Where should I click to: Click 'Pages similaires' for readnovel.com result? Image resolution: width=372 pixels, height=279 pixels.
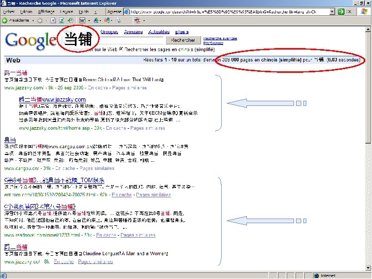coord(137,235)
